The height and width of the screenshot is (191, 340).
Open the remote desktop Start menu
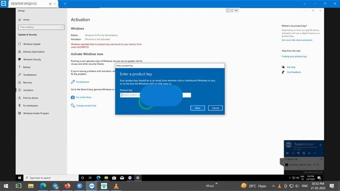19,178
